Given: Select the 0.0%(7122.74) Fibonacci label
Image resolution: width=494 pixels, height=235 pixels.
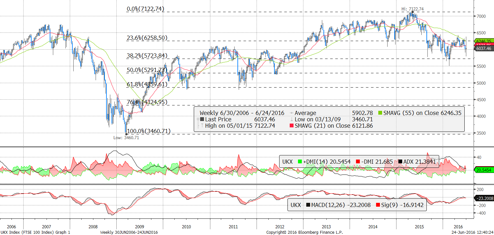Looking at the screenshot, I should coord(145,9).
